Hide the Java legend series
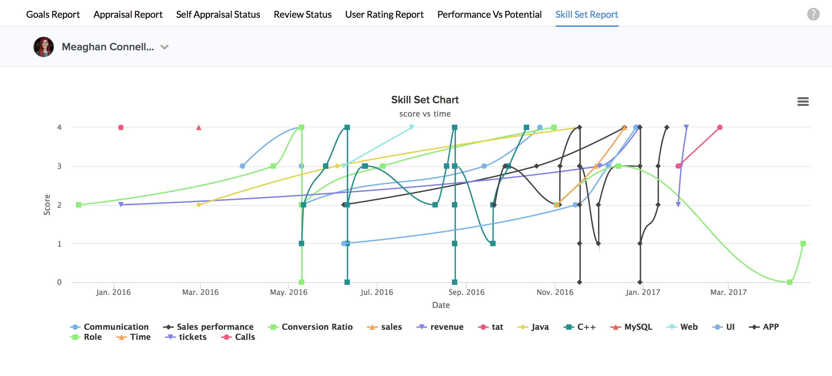 pyautogui.click(x=540, y=327)
